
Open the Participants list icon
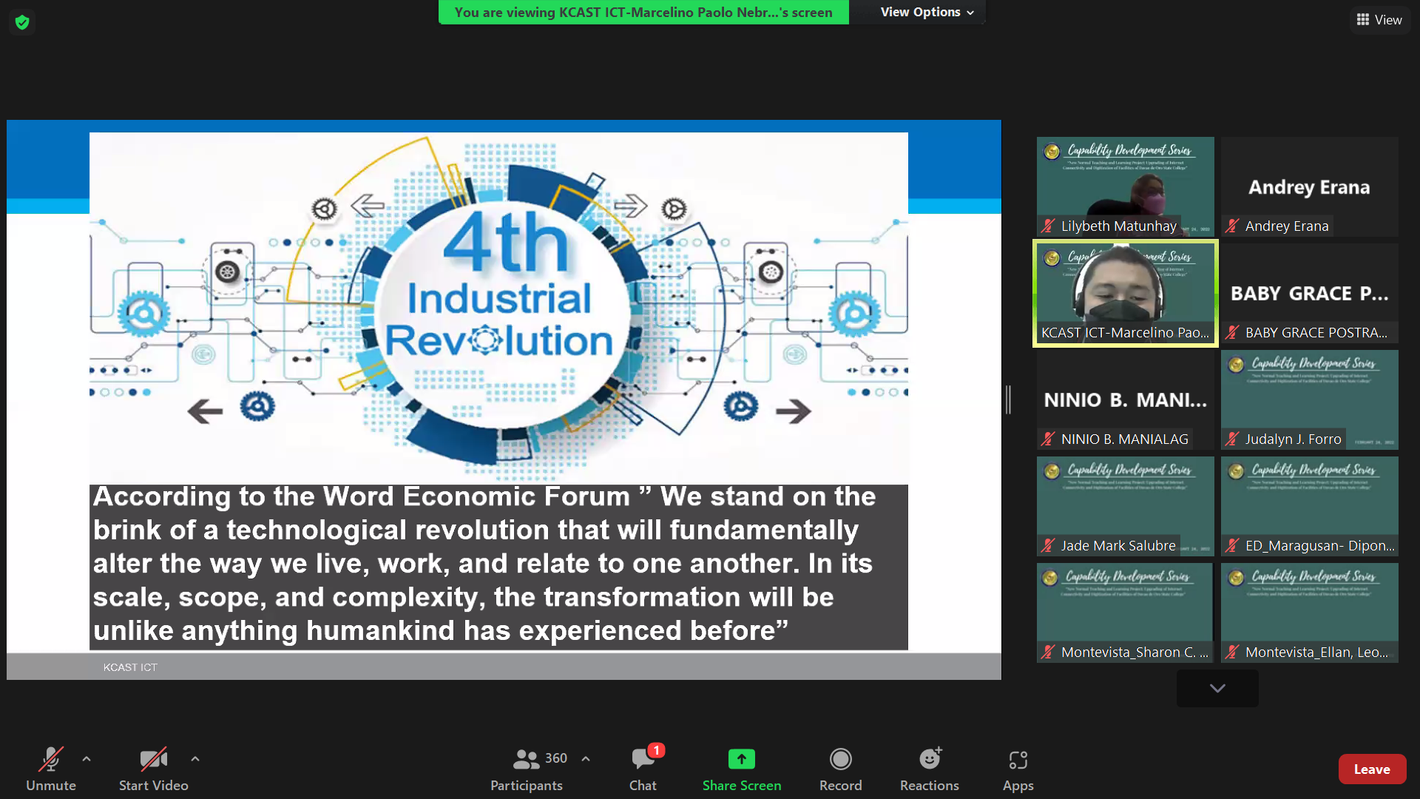tap(526, 759)
